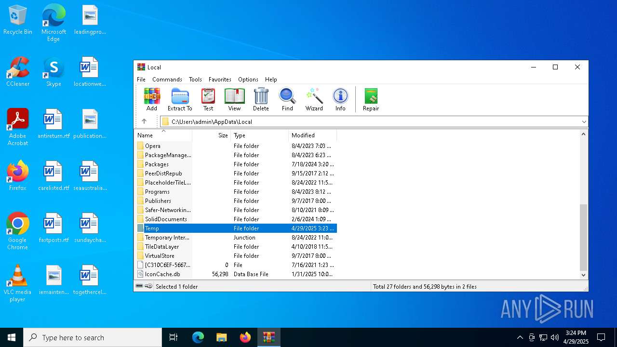Click Firefox icon in the taskbar

[245, 337]
